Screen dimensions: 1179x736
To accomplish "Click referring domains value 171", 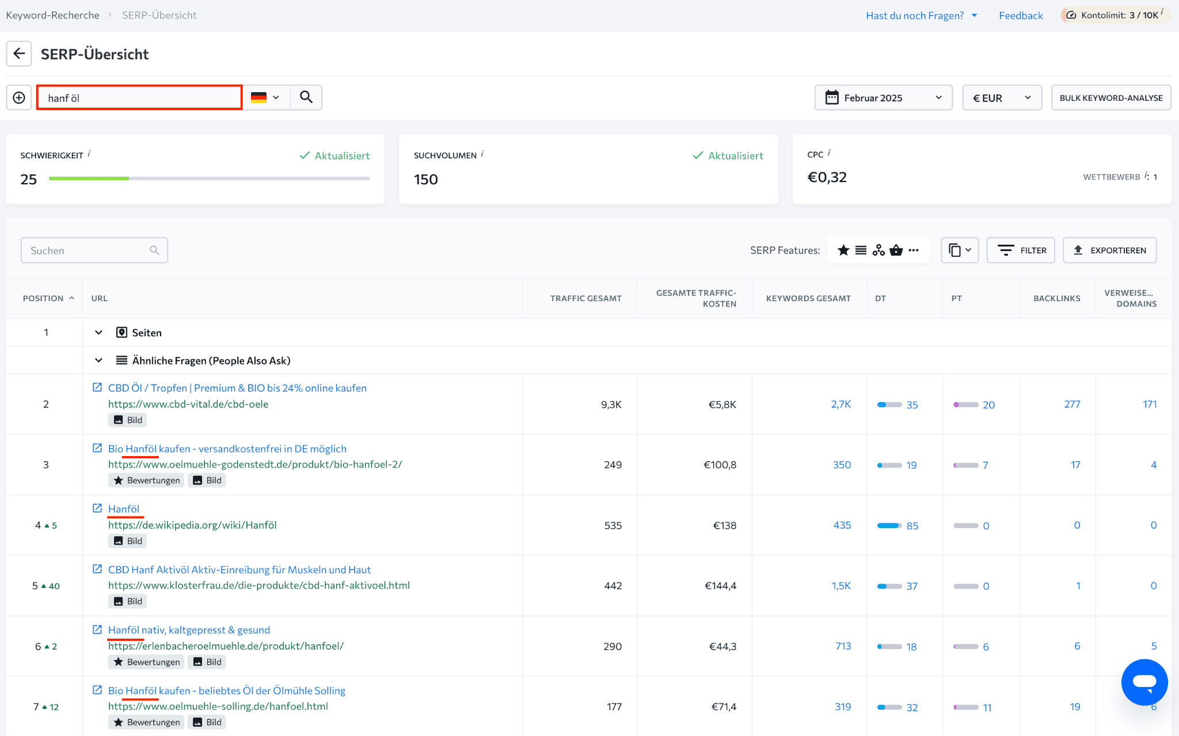I will (x=1150, y=404).
